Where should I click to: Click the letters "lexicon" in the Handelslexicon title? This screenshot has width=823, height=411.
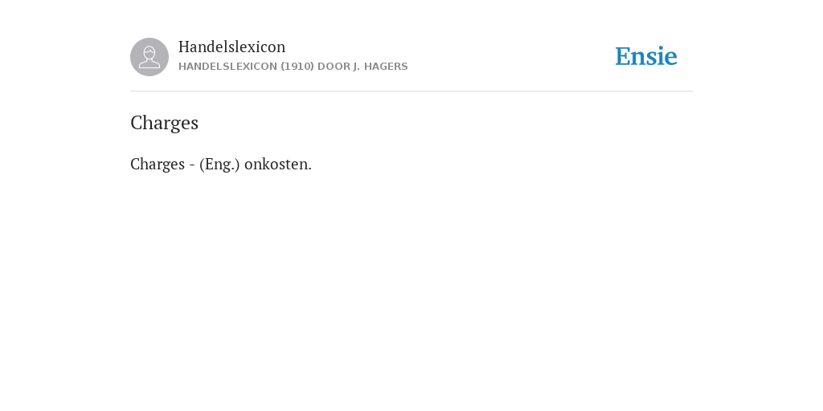[260, 47]
